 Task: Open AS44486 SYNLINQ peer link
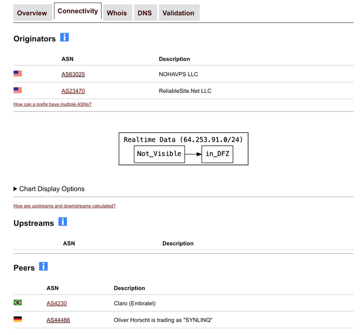[x=58, y=320]
